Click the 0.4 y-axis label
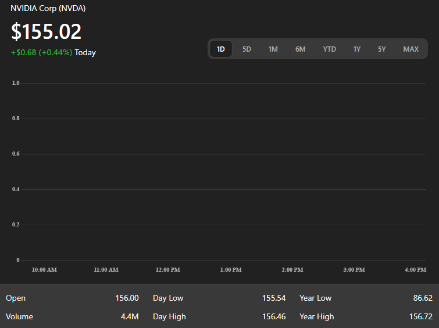 click(16, 189)
